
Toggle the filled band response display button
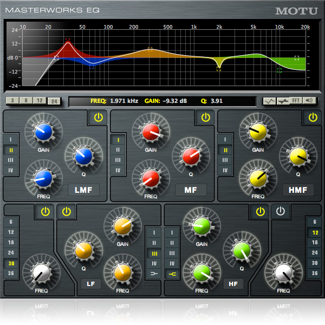tap(283, 101)
